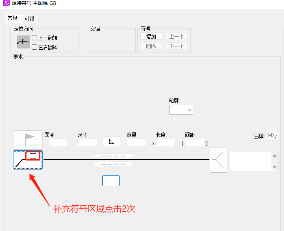The image size is (284, 231).
Task: Click the 增加 button
Action: tap(151, 36)
